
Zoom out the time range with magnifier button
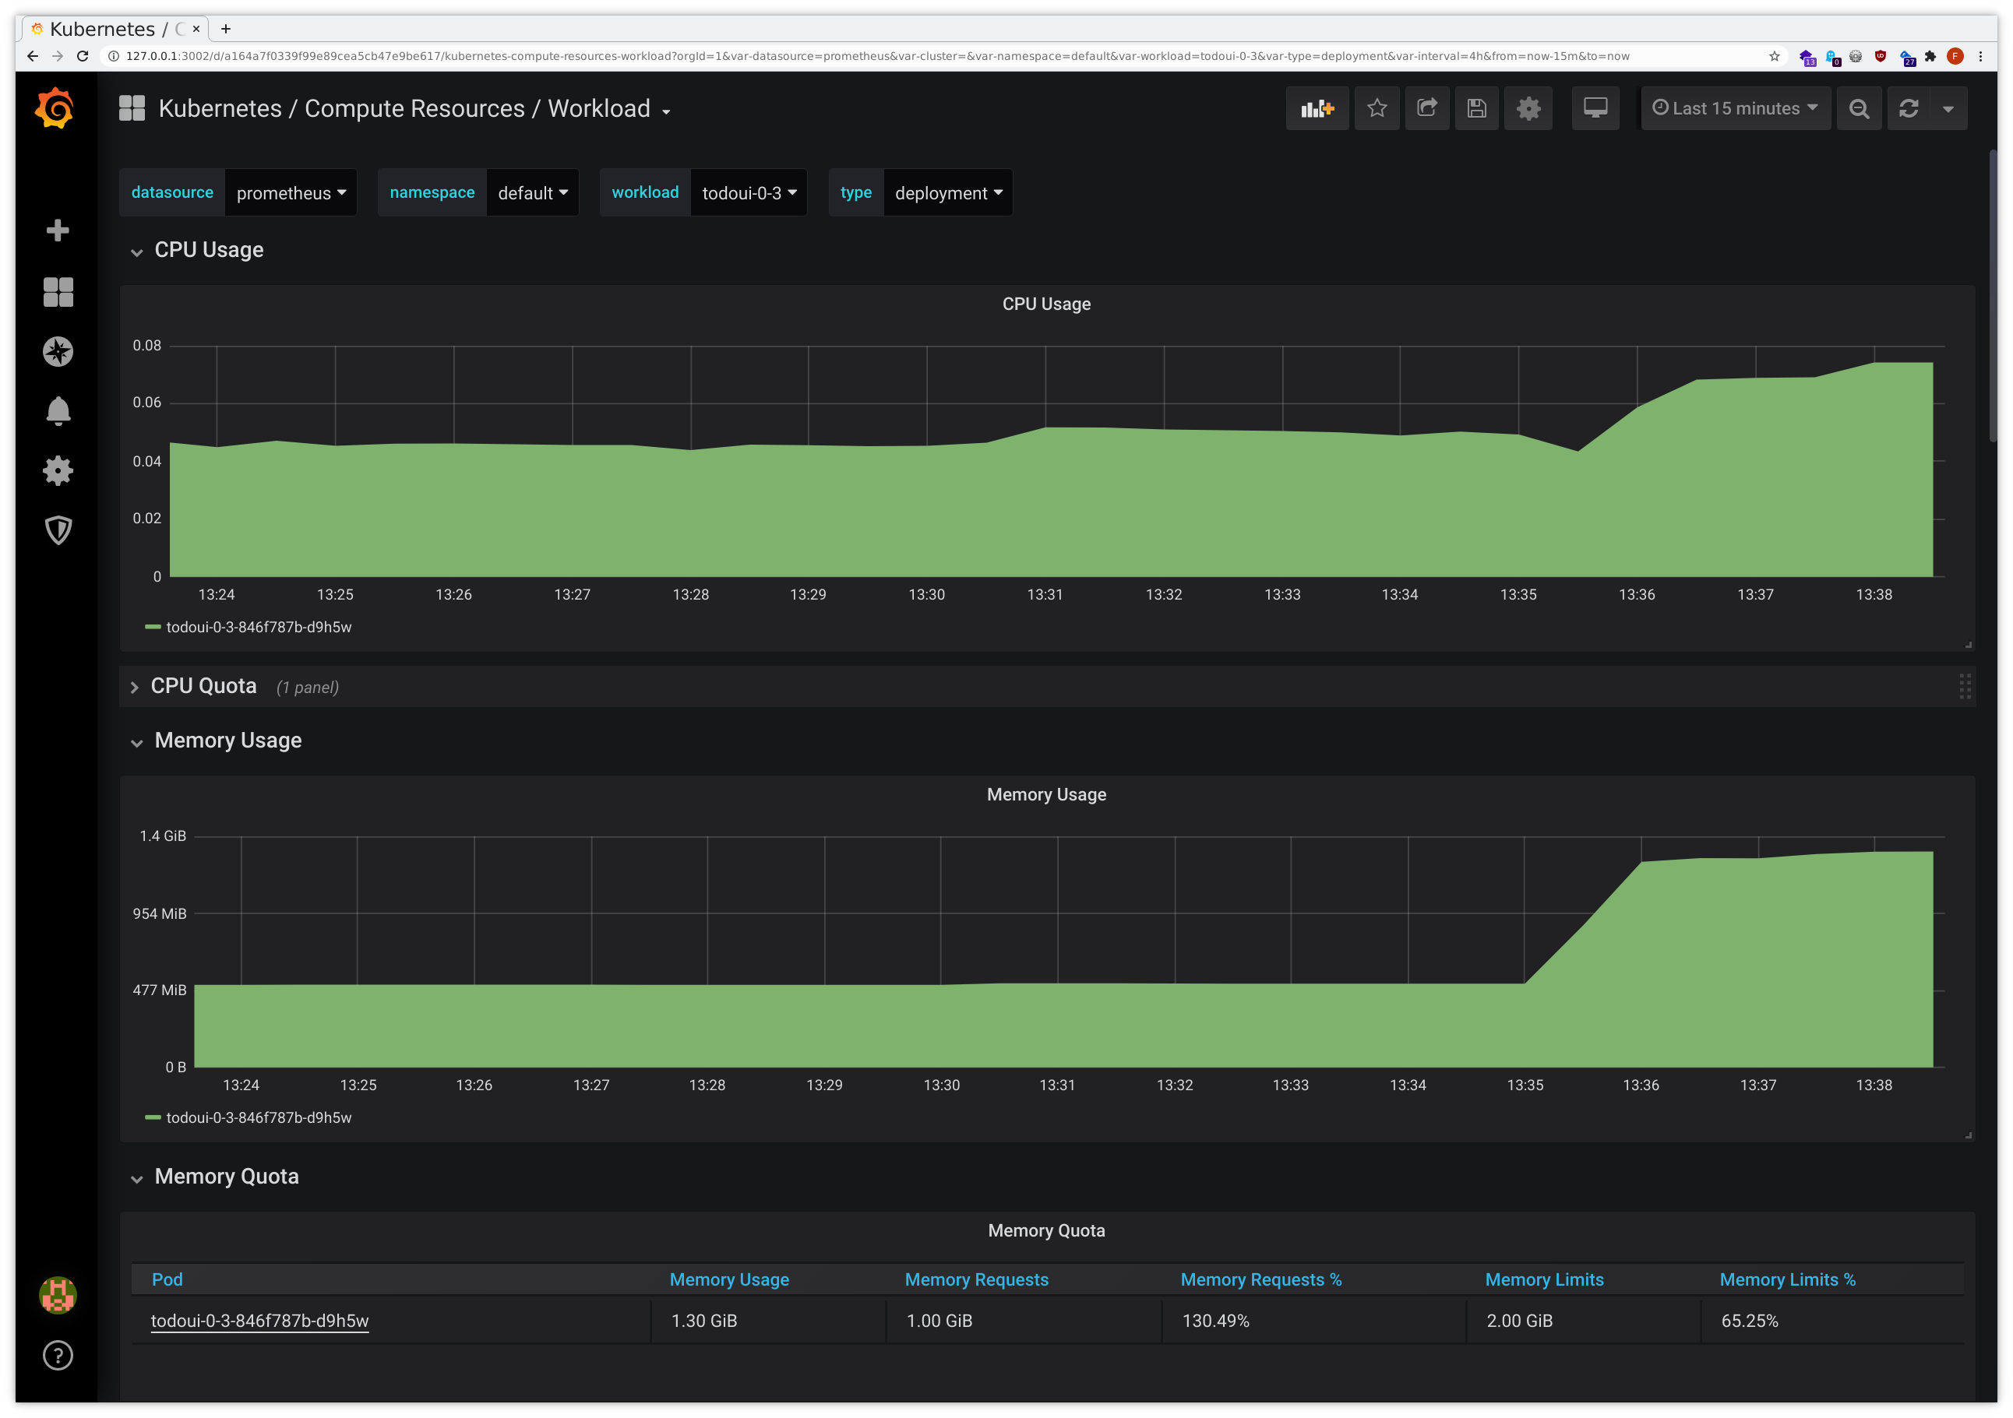[1859, 107]
